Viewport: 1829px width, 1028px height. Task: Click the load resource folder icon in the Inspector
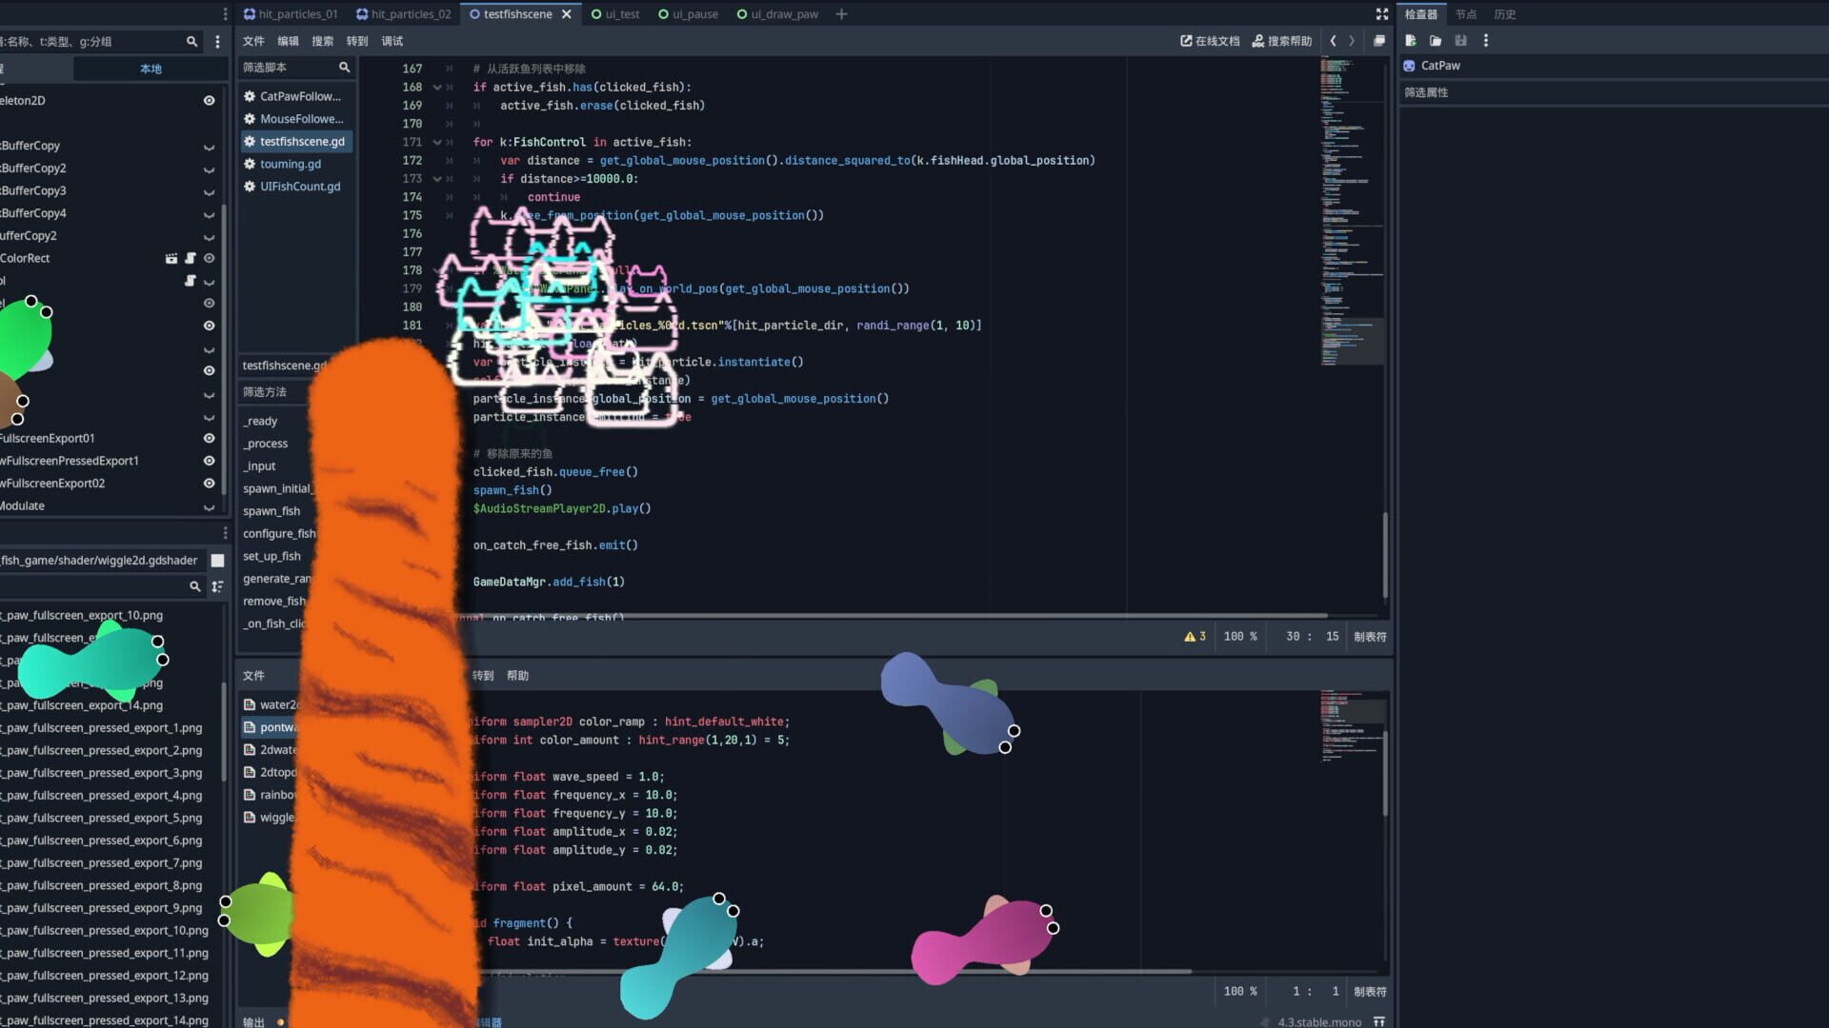tap(1436, 41)
